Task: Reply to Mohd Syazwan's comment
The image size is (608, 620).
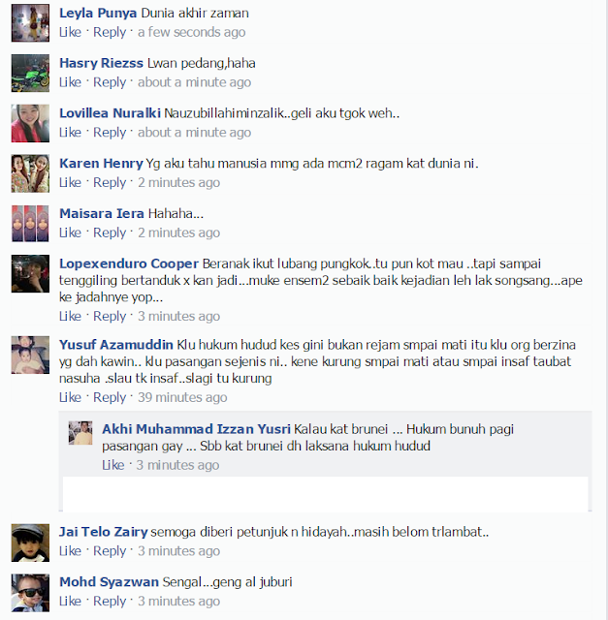Action: [x=110, y=601]
